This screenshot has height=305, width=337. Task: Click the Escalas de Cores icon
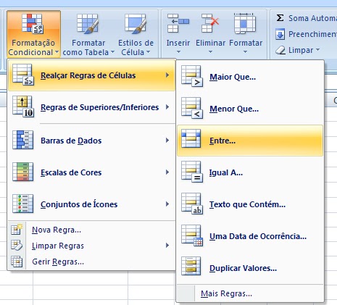(23, 172)
